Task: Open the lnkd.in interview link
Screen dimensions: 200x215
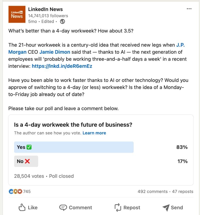Action: coord(62,66)
